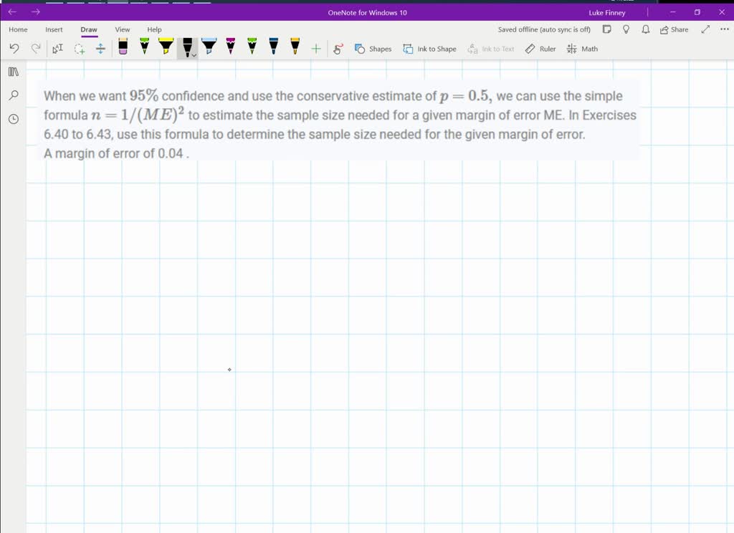
Task: Select the magenta pen
Action: (230, 47)
